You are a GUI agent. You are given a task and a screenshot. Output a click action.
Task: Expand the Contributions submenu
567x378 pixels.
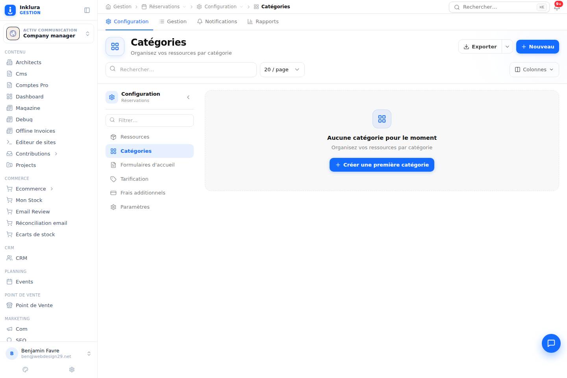tap(56, 154)
